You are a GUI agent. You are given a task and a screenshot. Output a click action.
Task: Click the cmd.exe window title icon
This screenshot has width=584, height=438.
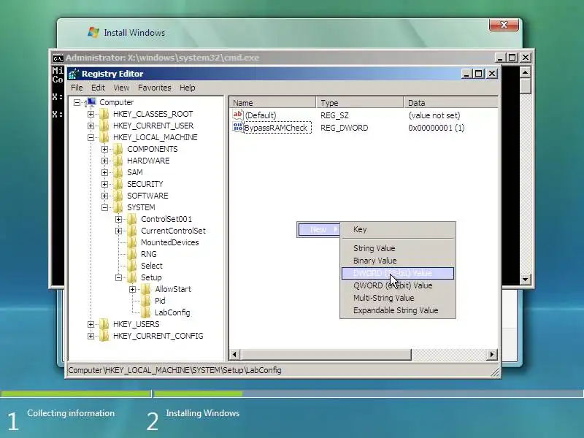pyautogui.click(x=58, y=58)
